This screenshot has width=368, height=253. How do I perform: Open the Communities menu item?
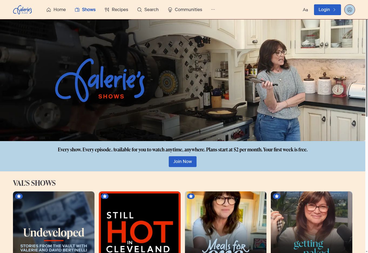185,10
